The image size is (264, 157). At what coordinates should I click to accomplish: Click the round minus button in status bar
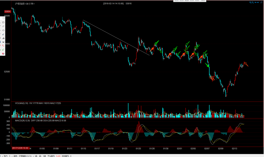tap(36, 156)
